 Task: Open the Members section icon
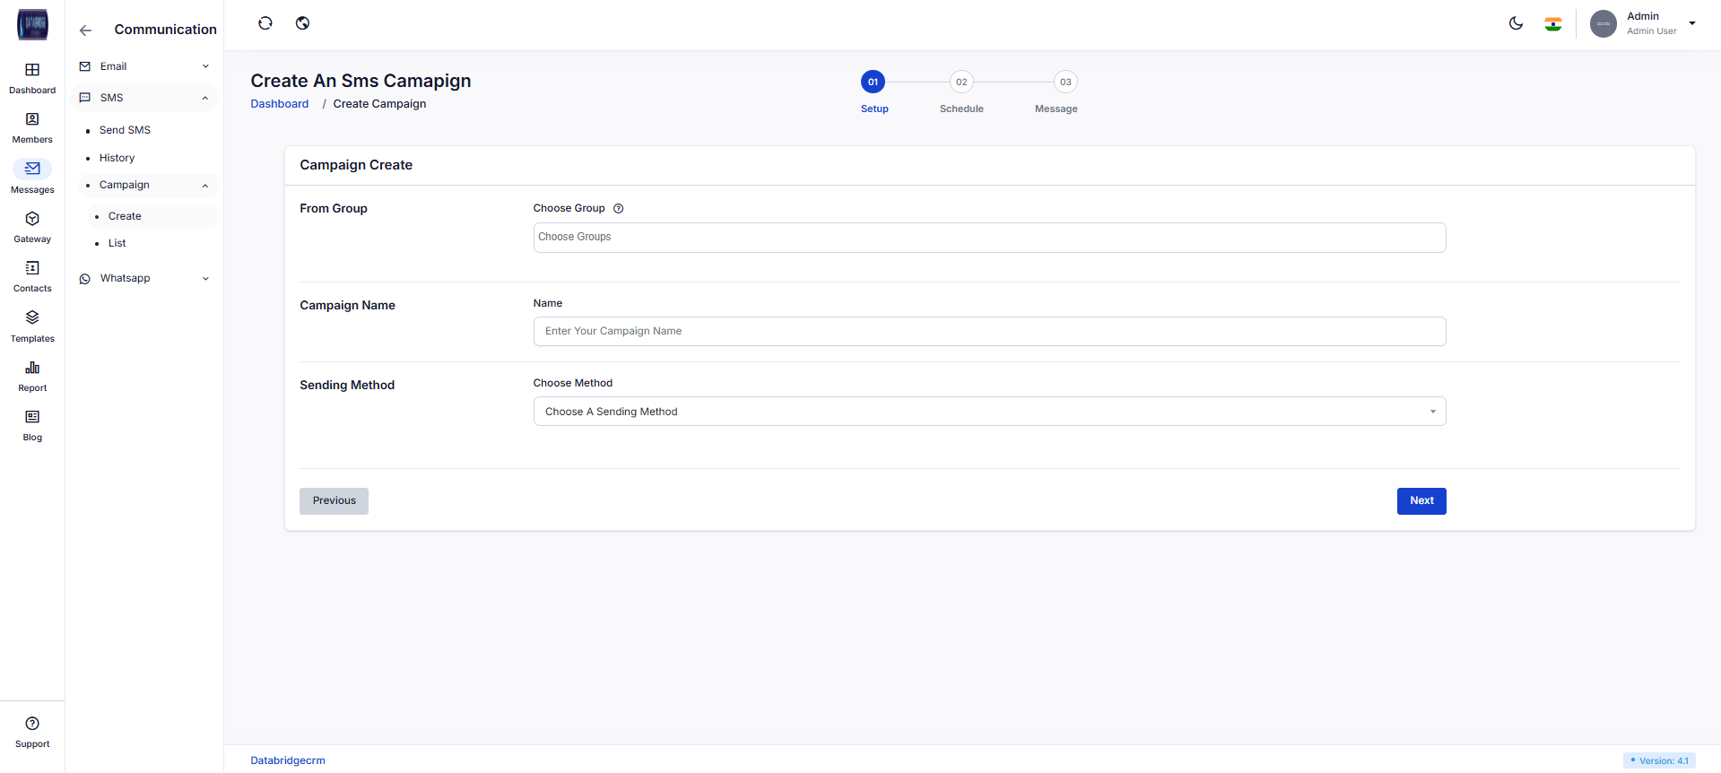[32, 119]
